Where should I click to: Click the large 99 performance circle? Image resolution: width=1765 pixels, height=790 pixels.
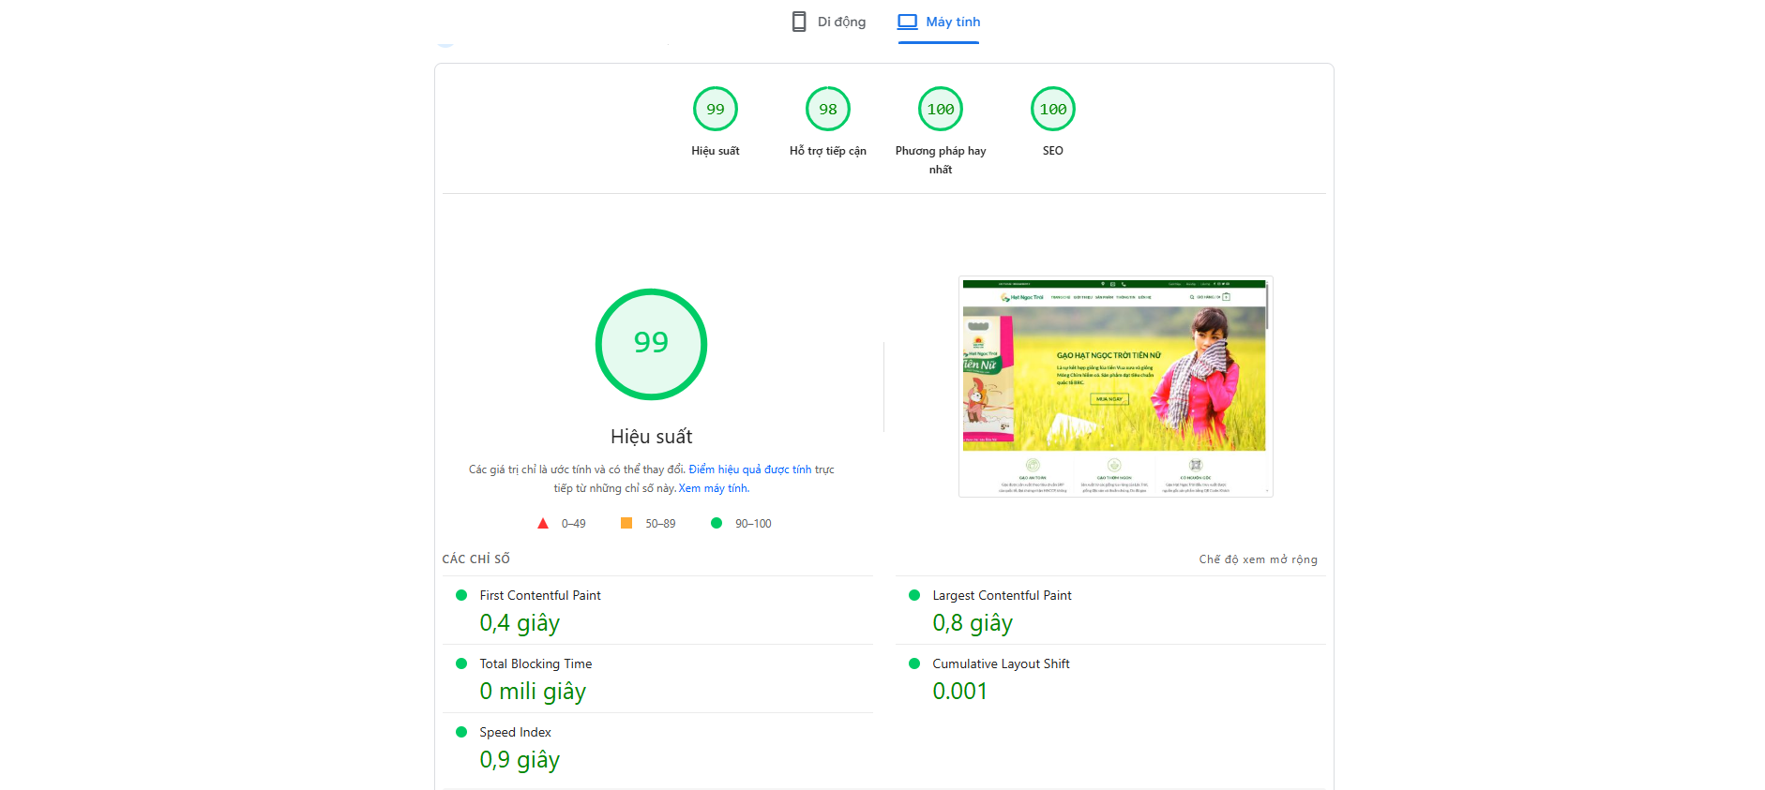651,344
